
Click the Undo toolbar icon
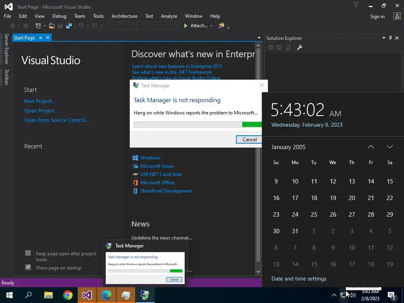click(81, 26)
